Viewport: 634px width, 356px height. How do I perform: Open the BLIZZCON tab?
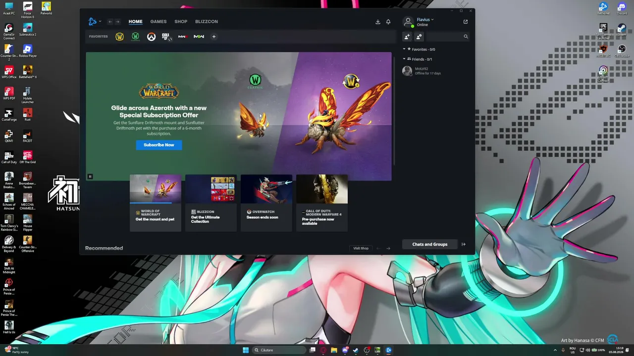coord(207,22)
